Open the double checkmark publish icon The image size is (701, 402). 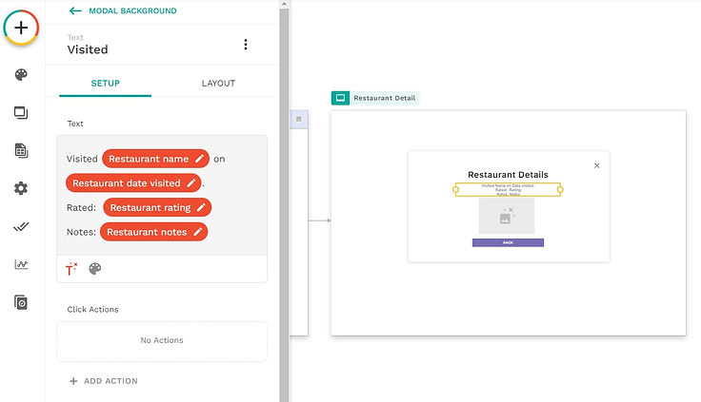pos(21,226)
